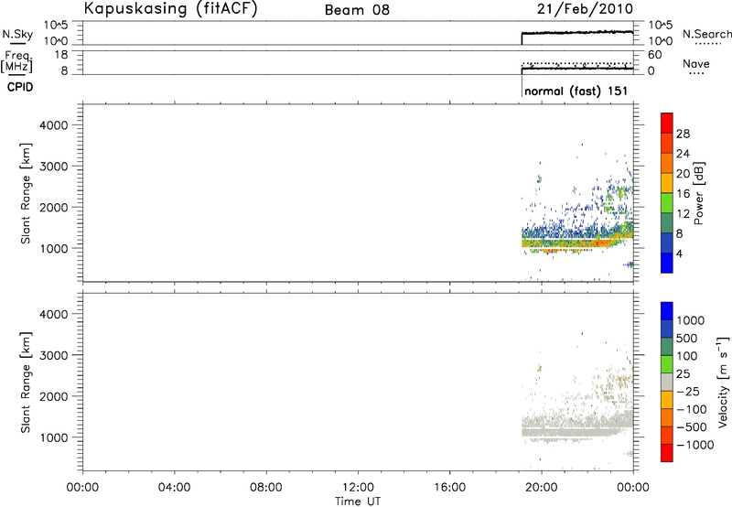Click the 'Velocity [m s-1]' color bar label

[723, 382]
